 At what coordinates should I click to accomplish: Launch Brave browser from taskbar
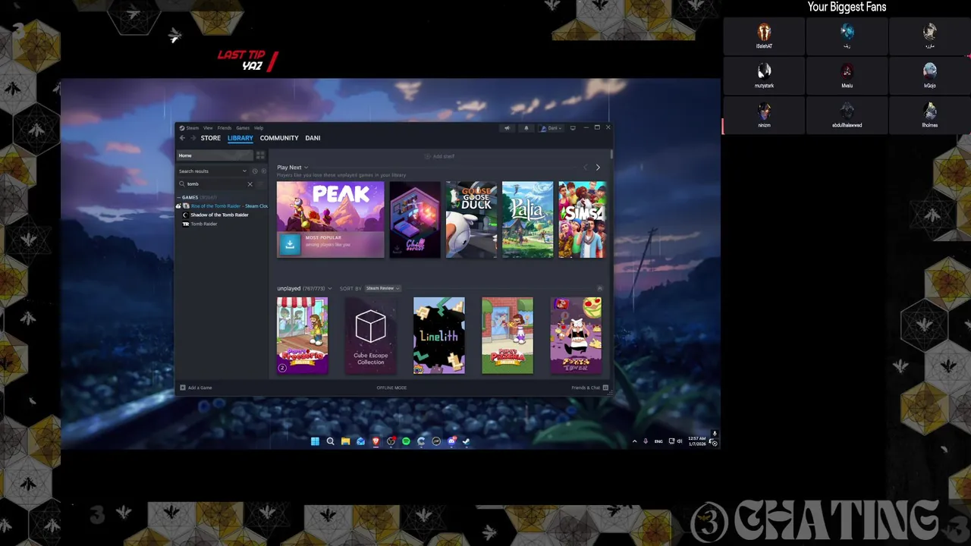pyautogui.click(x=376, y=441)
